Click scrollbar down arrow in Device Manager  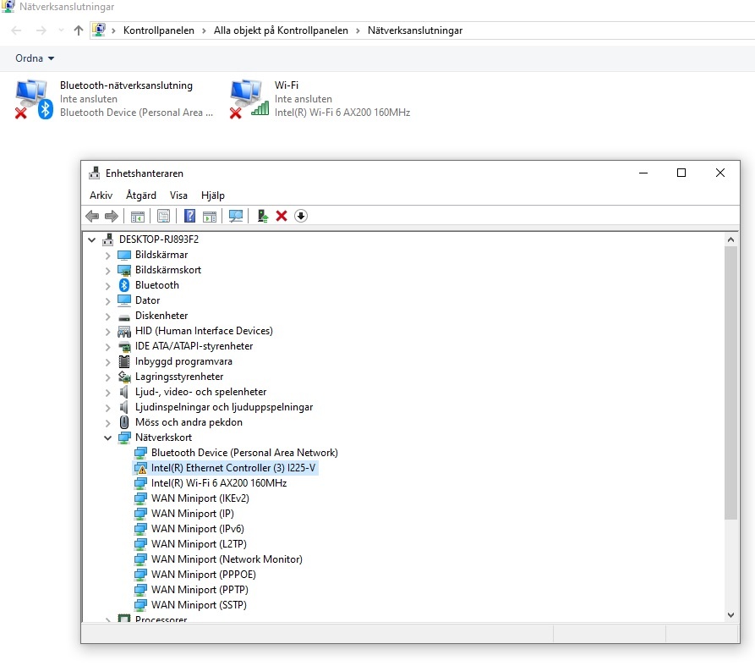[x=731, y=615]
